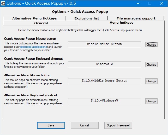Click the Shift+Windows+W hotkey field
Viewport: 168px width, 135px height.
tap(104, 101)
